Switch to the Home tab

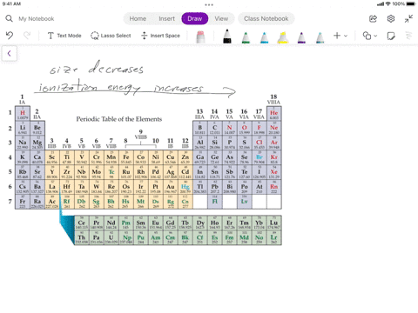(138, 18)
